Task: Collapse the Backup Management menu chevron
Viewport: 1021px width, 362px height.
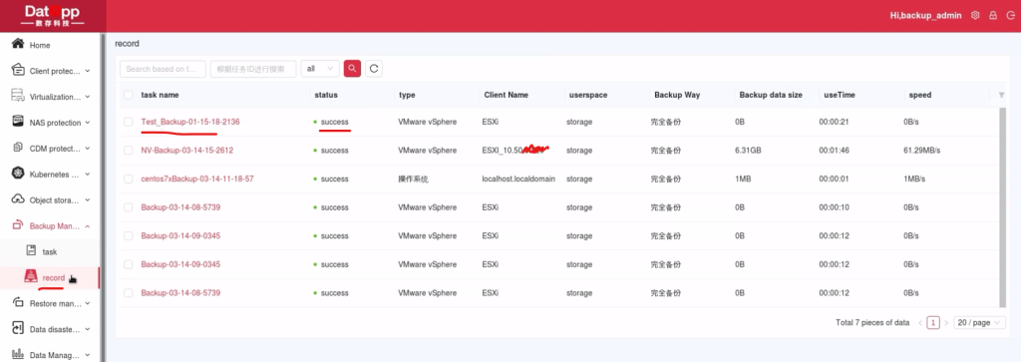Action: (88, 226)
